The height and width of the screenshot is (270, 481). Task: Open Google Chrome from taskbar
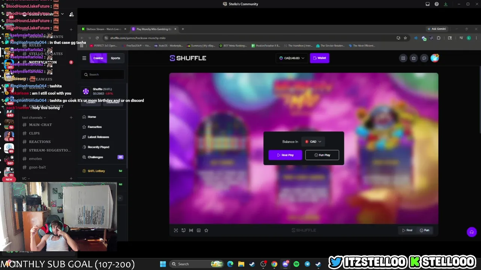pos(274,264)
